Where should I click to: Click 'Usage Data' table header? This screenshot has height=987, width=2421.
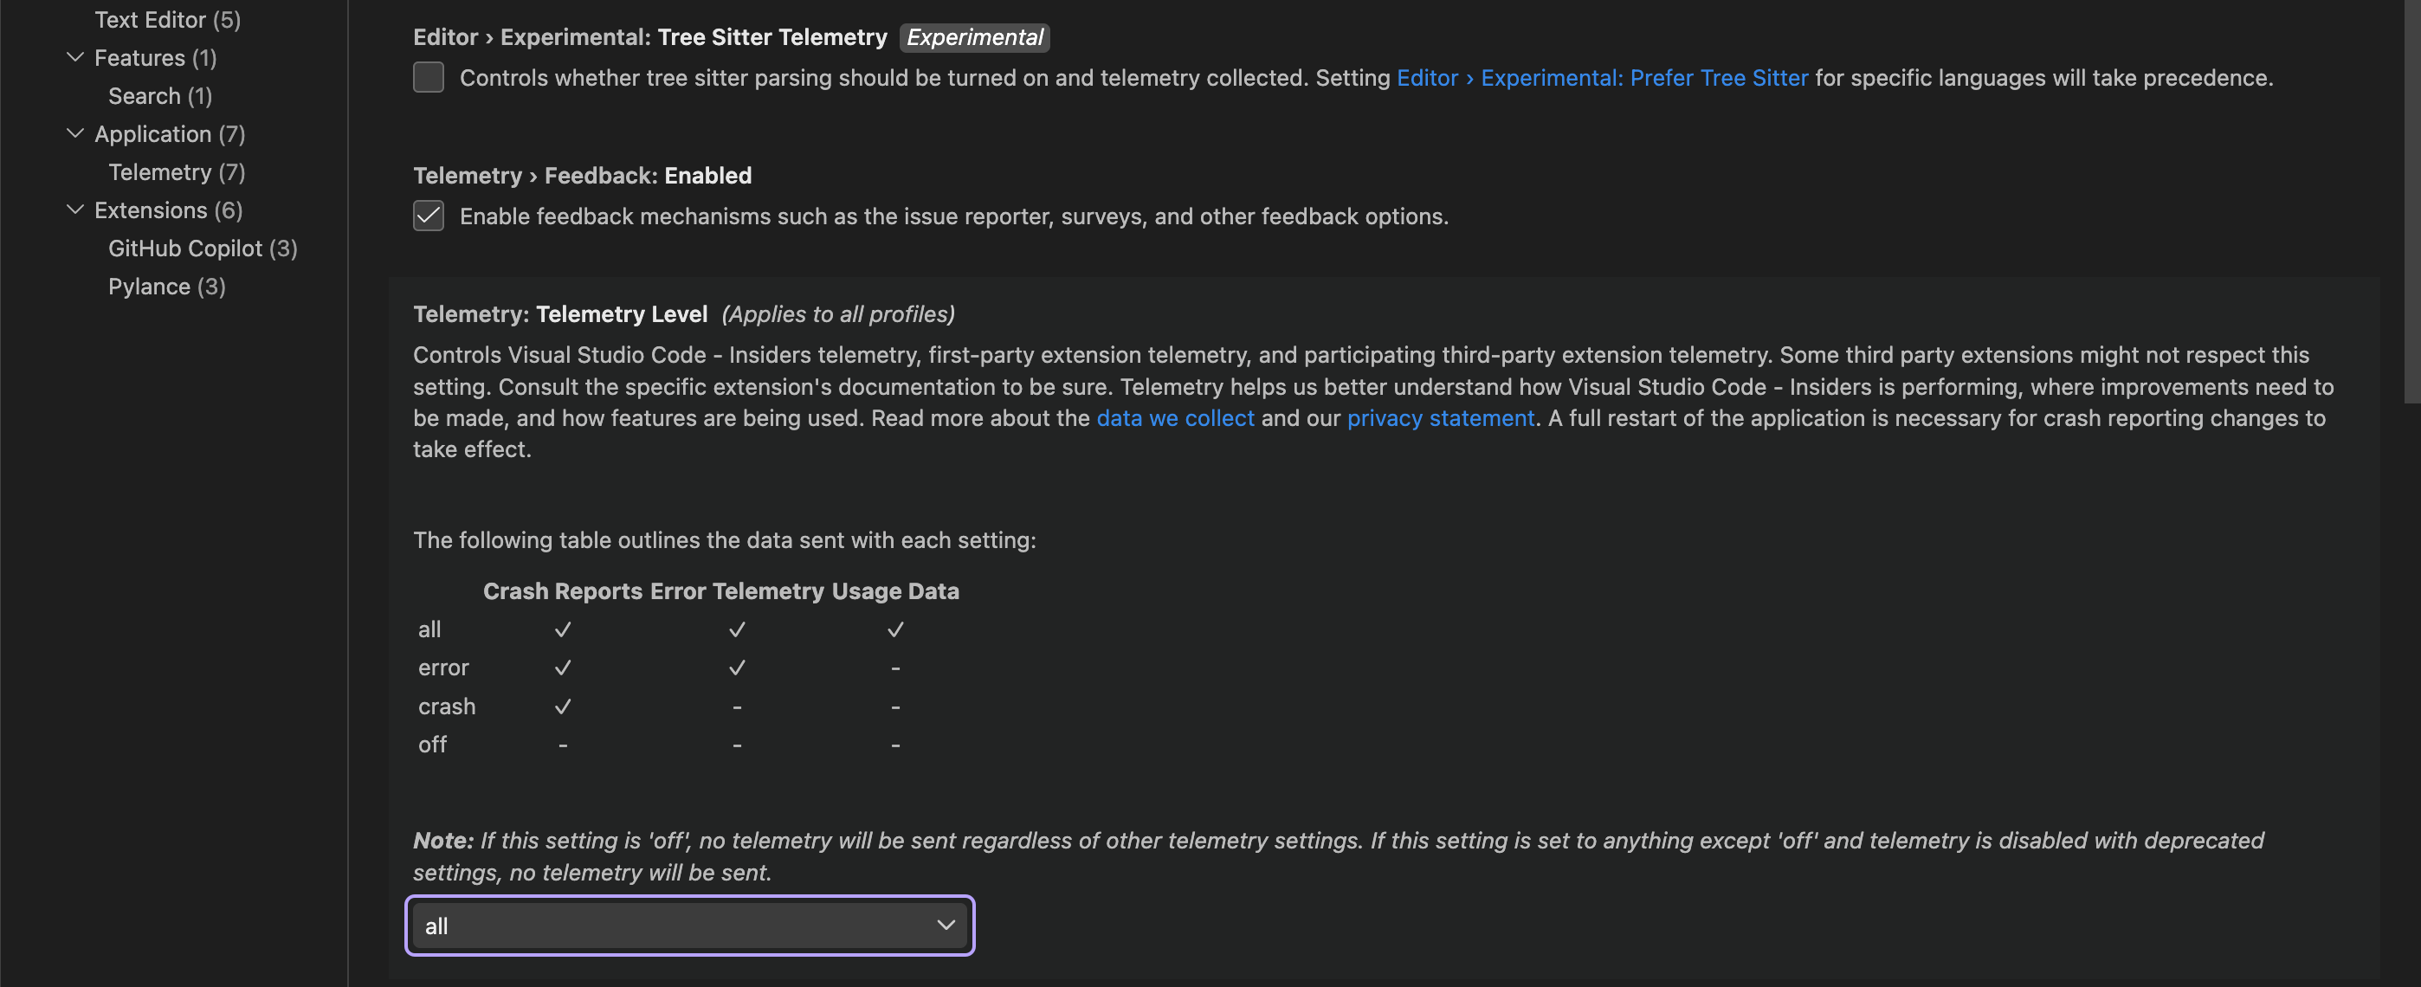click(x=894, y=590)
